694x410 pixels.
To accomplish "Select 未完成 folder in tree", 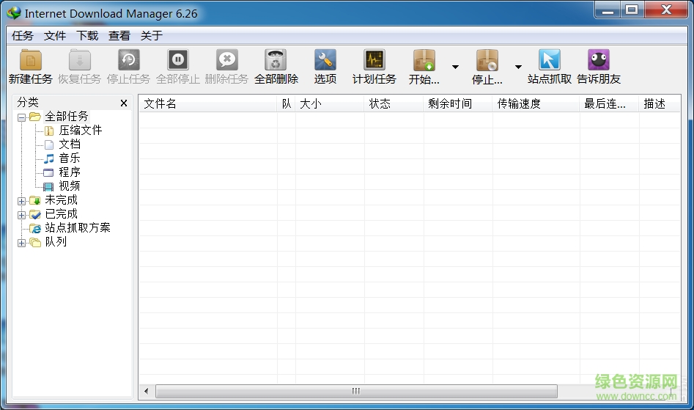I will pyautogui.click(x=61, y=200).
